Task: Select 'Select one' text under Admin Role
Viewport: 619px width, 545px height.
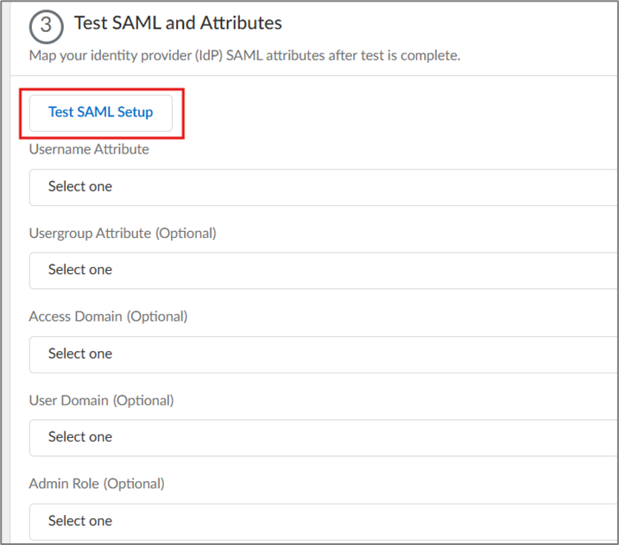Action: pyautogui.click(x=80, y=521)
